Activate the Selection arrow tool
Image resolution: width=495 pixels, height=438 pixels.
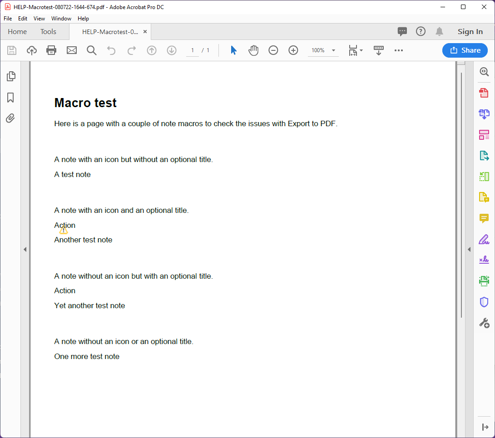click(x=233, y=50)
